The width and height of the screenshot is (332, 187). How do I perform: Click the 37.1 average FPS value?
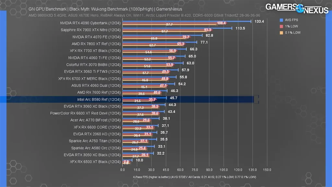coord(165,126)
